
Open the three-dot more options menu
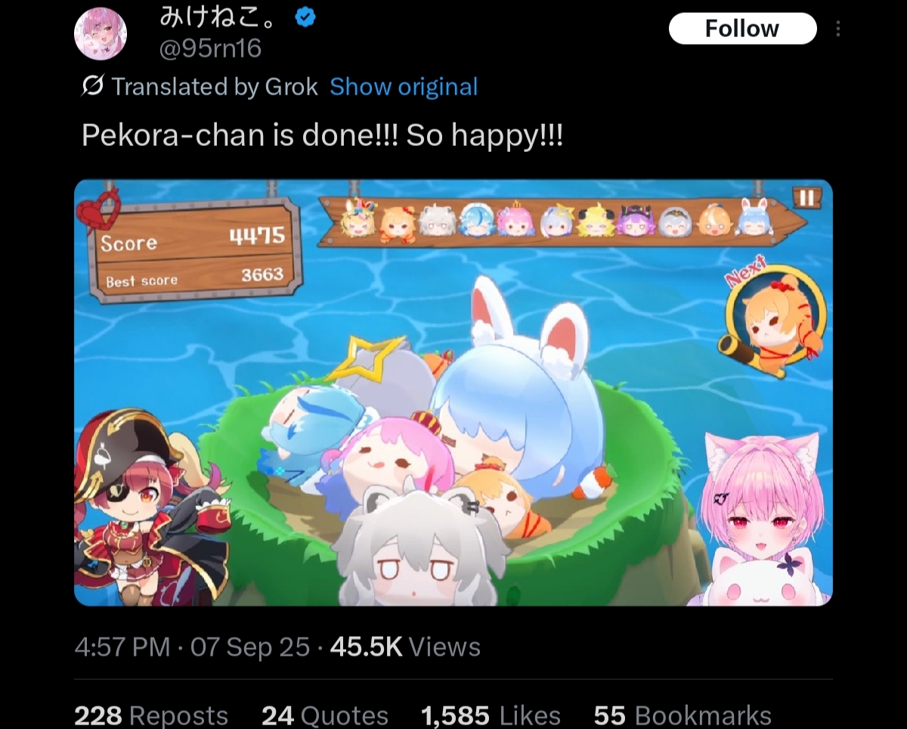(837, 29)
